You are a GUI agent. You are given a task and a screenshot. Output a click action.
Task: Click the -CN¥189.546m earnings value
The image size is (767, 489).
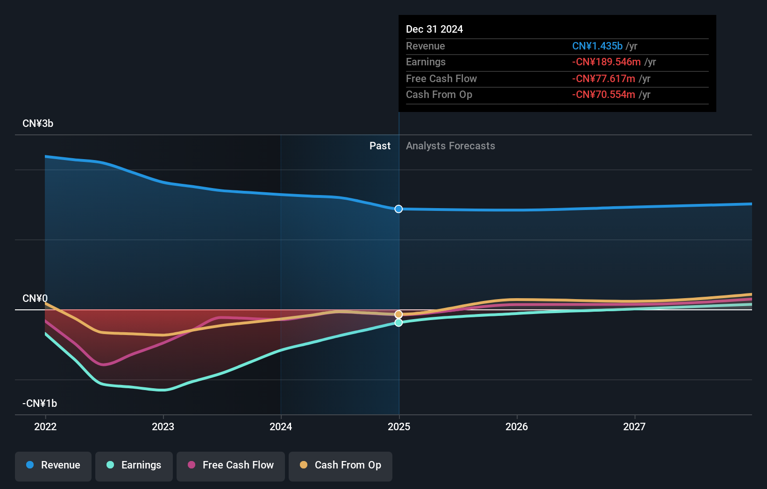[x=606, y=62]
